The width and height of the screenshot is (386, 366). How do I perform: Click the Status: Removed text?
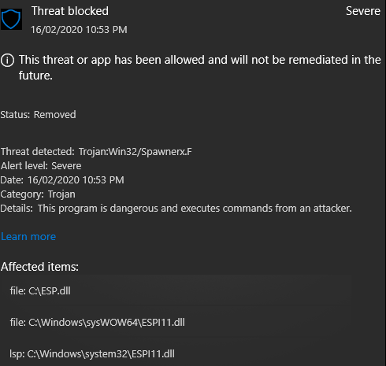[38, 115]
